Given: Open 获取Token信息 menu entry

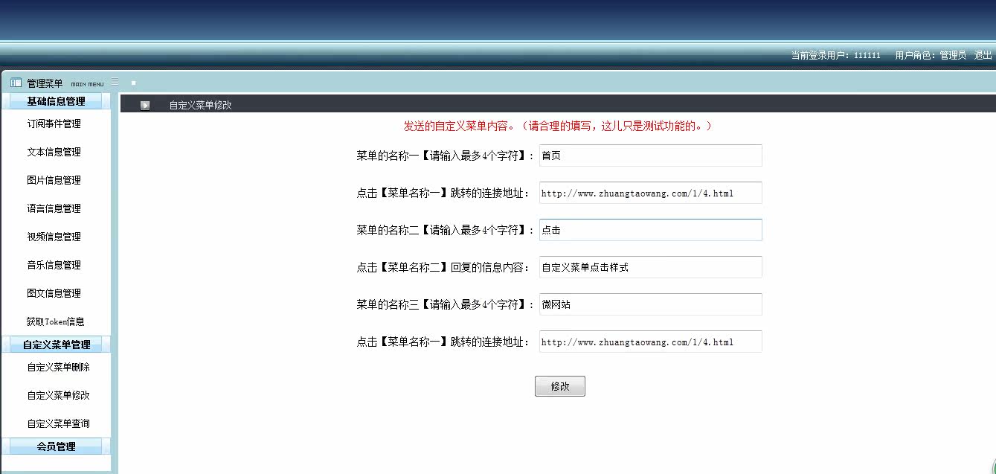Looking at the screenshot, I should point(55,321).
